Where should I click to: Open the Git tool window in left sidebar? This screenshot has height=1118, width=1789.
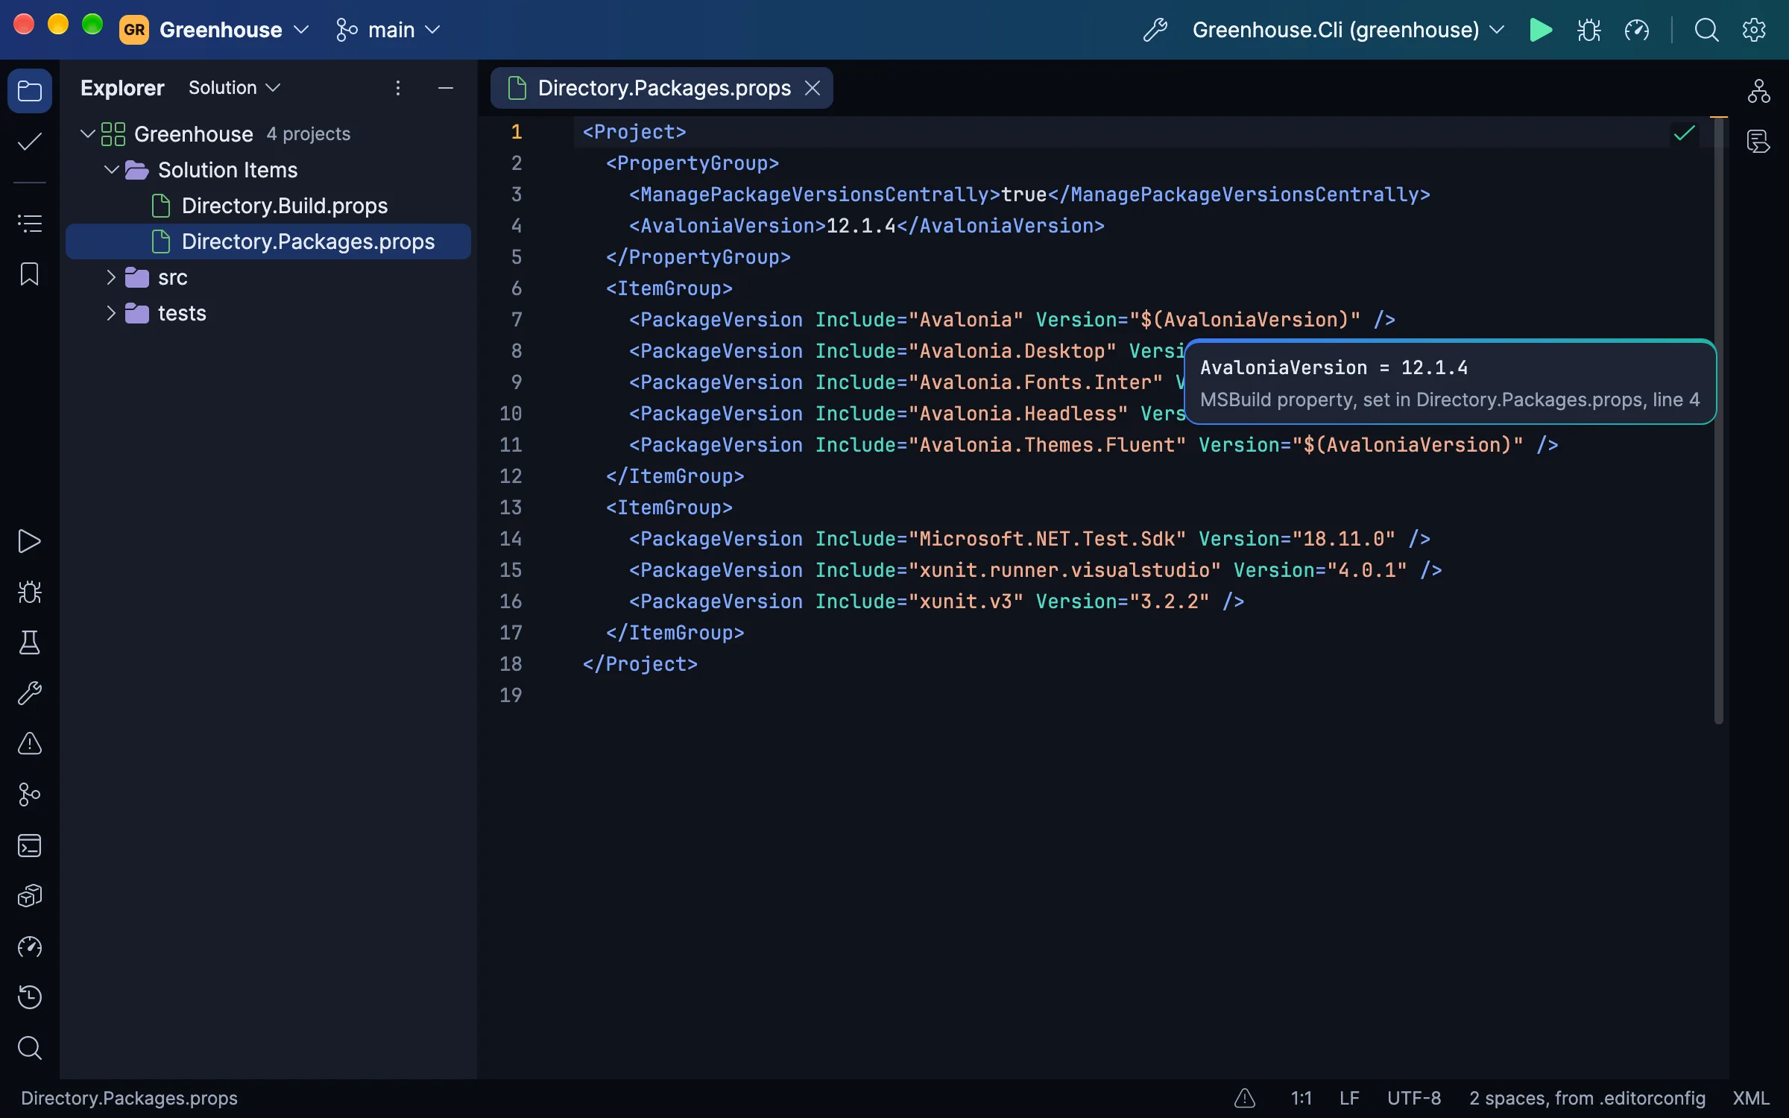30,795
